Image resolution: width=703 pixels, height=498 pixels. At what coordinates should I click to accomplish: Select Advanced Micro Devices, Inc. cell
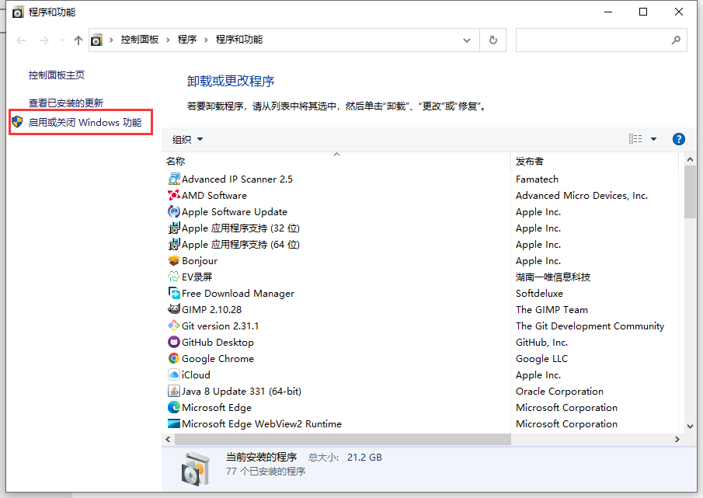point(582,195)
